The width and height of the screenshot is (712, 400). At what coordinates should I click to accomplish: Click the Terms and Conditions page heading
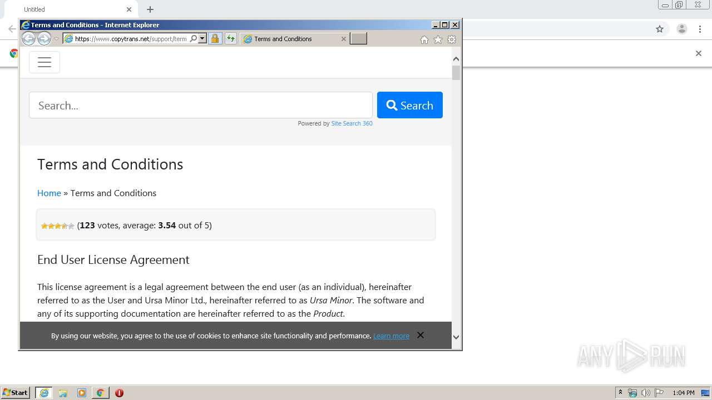coord(110,164)
